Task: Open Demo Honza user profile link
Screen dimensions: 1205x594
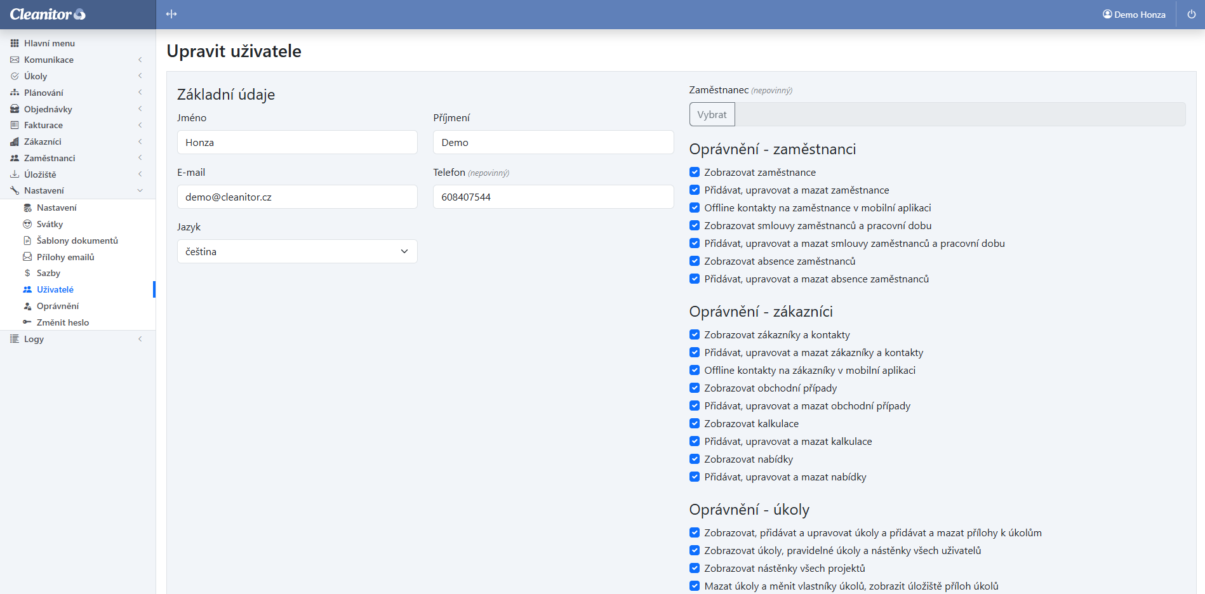Action: [x=1134, y=15]
